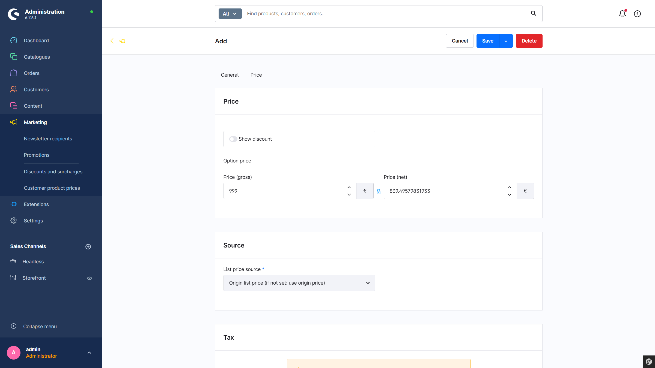Open the Dashboard from sidebar
Screen dimensions: 655x368
click(x=36, y=41)
